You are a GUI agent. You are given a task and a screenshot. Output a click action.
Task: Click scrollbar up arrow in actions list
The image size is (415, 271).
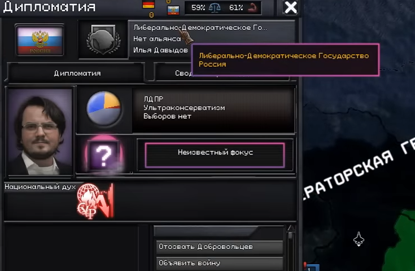point(291,229)
